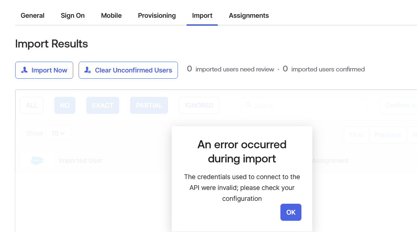The width and height of the screenshot is (417, 232).
Task: Toggle the PARTIAL match filter
Action: tap(149, 105)
